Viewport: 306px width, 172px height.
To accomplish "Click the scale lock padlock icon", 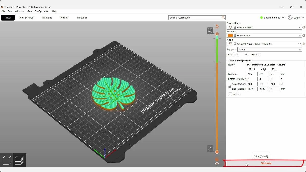I will pos(230,86).
